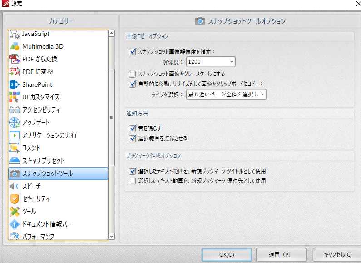Screen dimensions: 361x263
Task: Select パフォーマンス label
Action: (39, 237)
